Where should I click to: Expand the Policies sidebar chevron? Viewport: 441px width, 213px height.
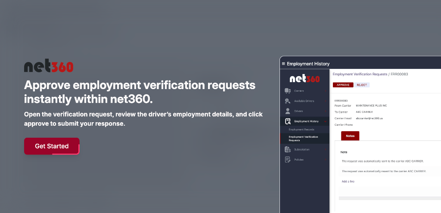click(326, 160)
